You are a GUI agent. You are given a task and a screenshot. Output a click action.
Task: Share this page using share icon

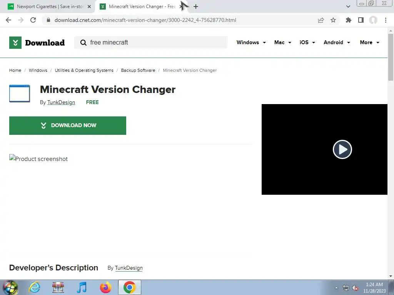pyautogui.click(x=321, y=20)
